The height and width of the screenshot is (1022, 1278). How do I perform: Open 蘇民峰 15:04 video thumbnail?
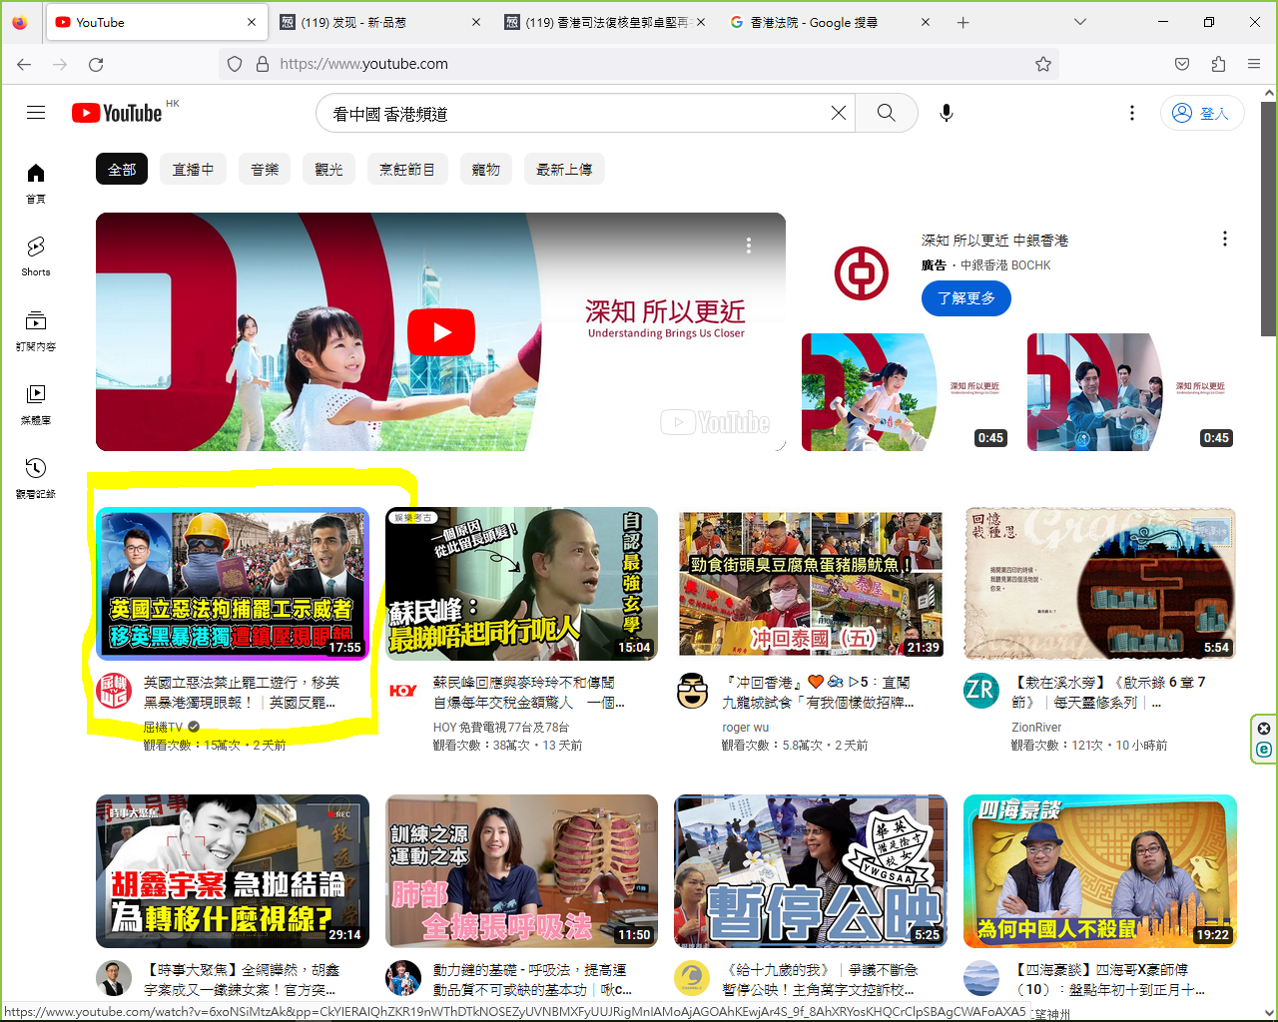tap(521, 584)
